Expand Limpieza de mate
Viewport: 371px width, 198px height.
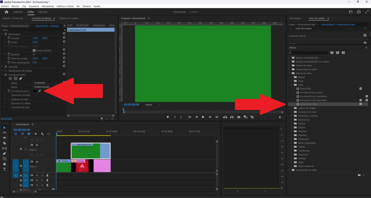pyautogui.click(x=5, y=99)
